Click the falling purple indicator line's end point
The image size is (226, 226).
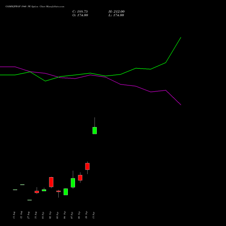181,105
